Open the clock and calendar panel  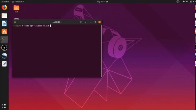[102, 2]
